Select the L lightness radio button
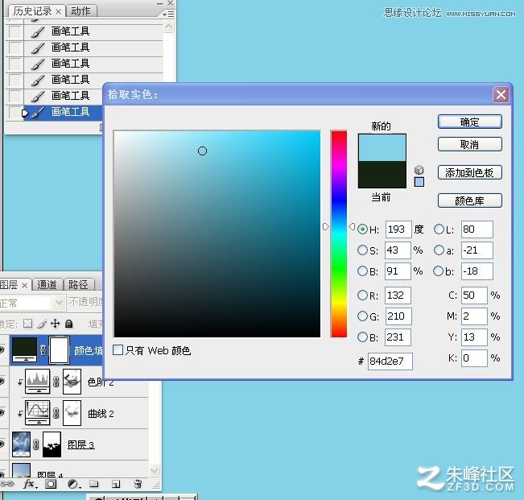Image resolution: width=524 pixels, height=500 pixels. (x=439, y=229)
